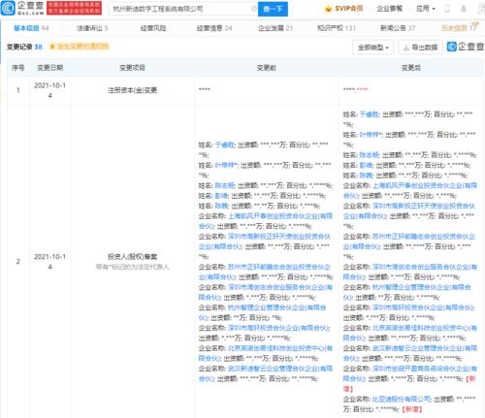Open 上海凯风开泰 partnership link in 变更前 column
Image resolution: width=485 pixels, height=418 pixels.
click(265, 221)
